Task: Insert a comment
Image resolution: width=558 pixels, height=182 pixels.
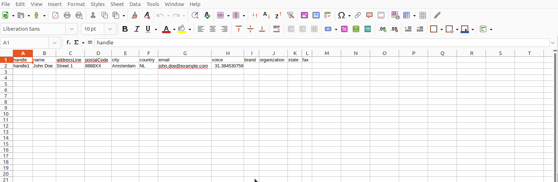Action: pyautogui.click(x=369, y=15)
